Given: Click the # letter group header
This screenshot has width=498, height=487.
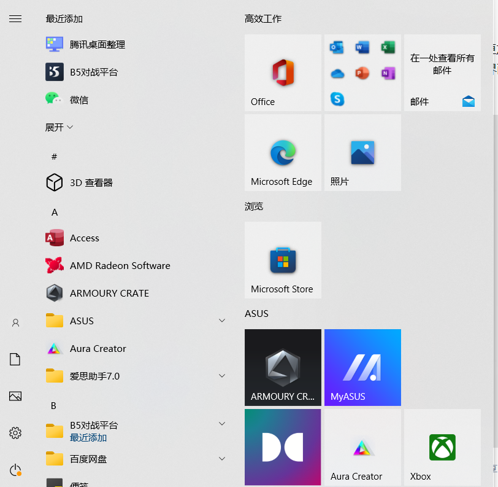Looking at the screenshot, I should (55, 157).
